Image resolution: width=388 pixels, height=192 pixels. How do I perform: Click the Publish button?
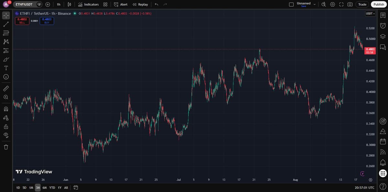coord(379,5)
